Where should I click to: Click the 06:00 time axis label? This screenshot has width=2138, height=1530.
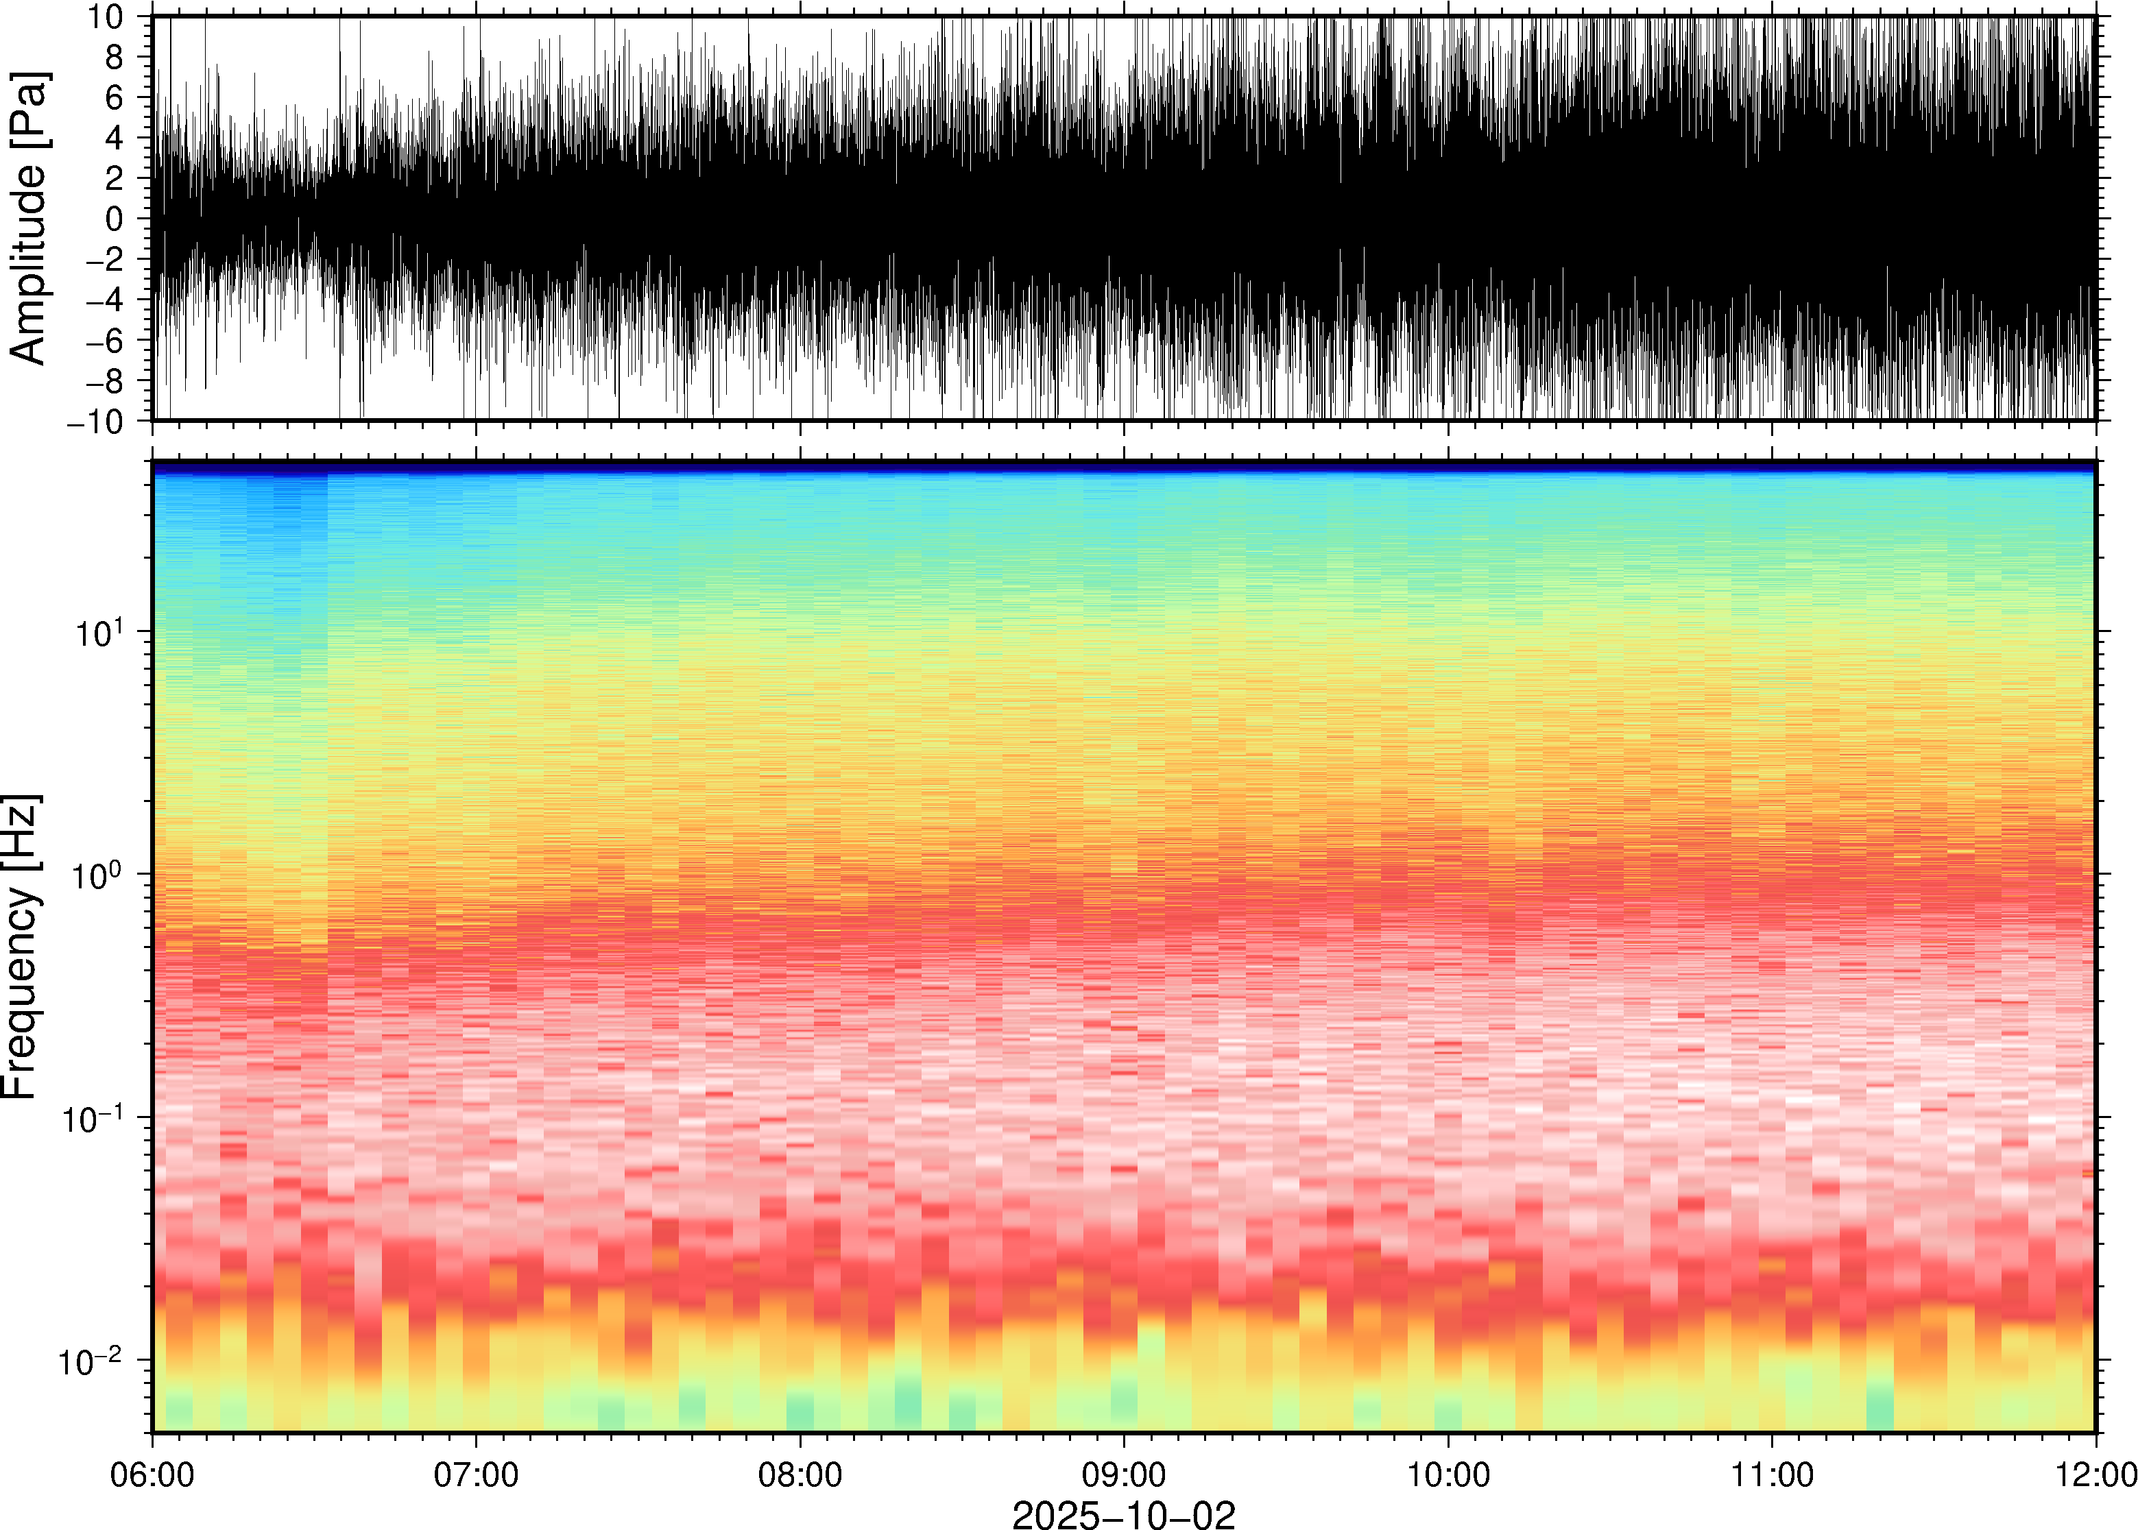point(153,1474)
